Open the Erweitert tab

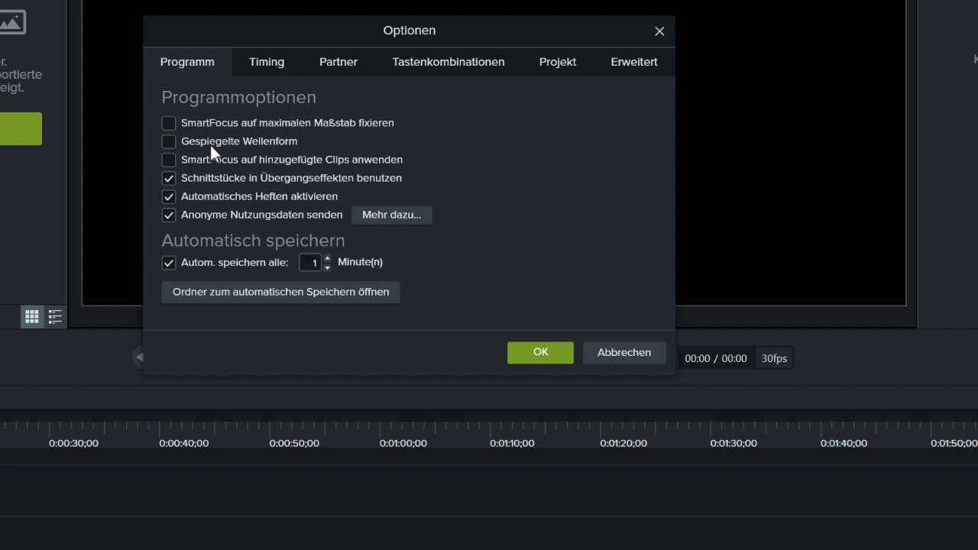click(633, 62)
